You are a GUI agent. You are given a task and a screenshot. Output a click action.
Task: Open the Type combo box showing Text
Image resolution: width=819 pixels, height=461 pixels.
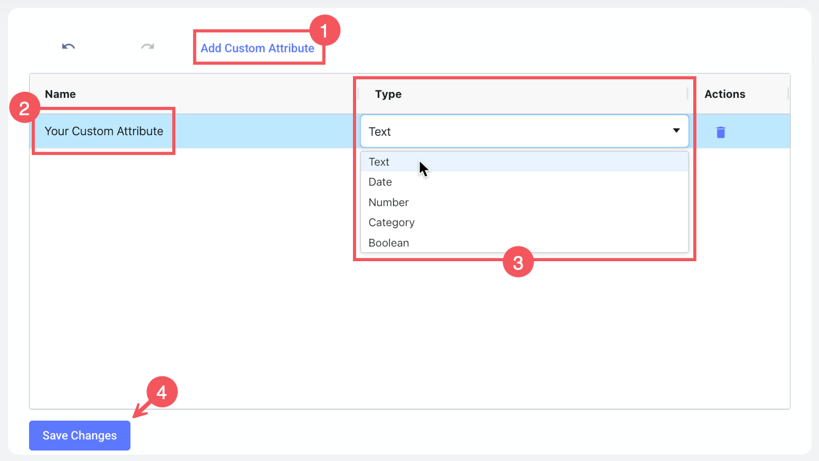523,132
